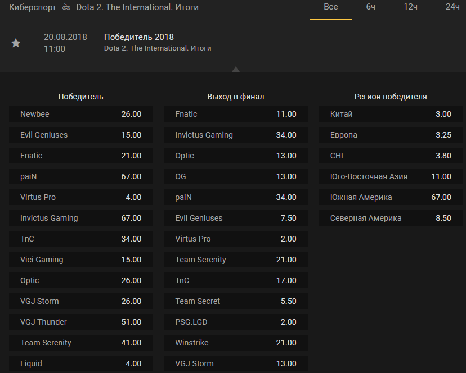Select TnC to reach final at 17.00
The height and width of the screenshot is (373, 466).
point(236,280)
